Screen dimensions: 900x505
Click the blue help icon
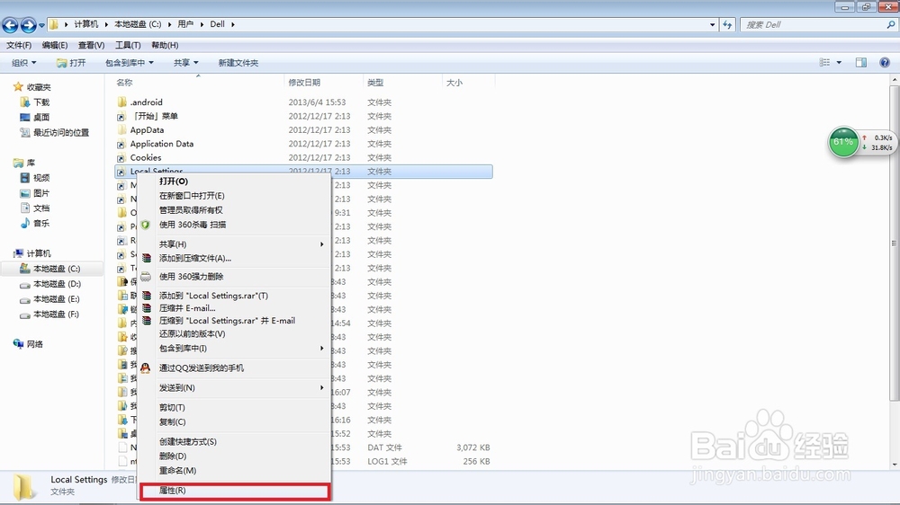point(885,63)
